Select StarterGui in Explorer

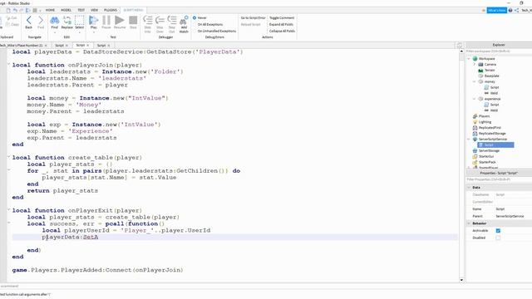tap(483, 157)
